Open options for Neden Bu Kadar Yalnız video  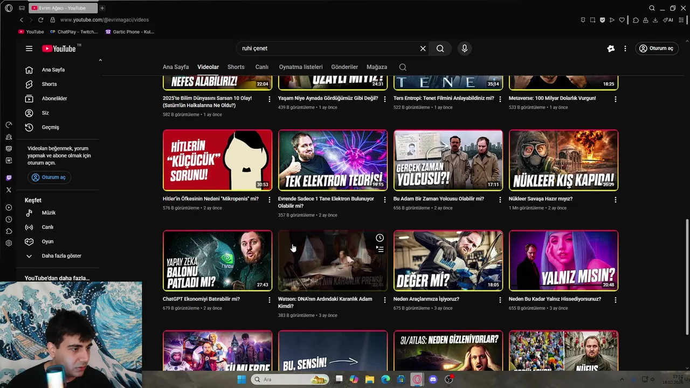(616, 300)
